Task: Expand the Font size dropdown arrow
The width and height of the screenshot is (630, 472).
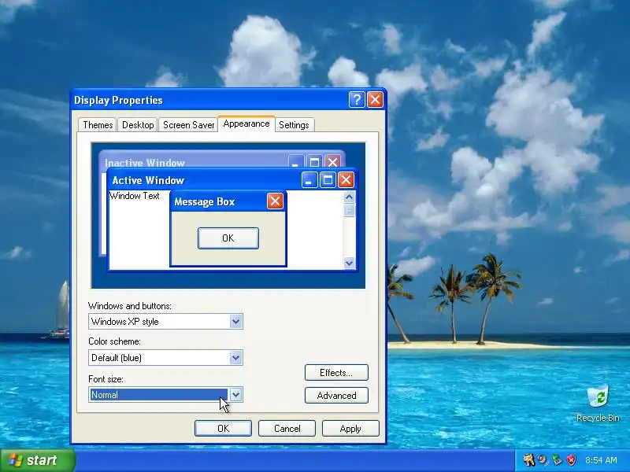Action: pyautogui.click(x=235, y=395)
